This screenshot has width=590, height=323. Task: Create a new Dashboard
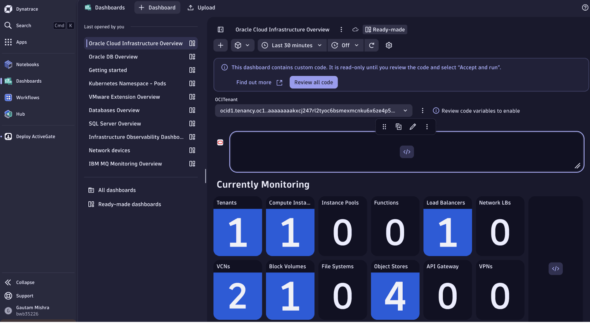[157, 7]
